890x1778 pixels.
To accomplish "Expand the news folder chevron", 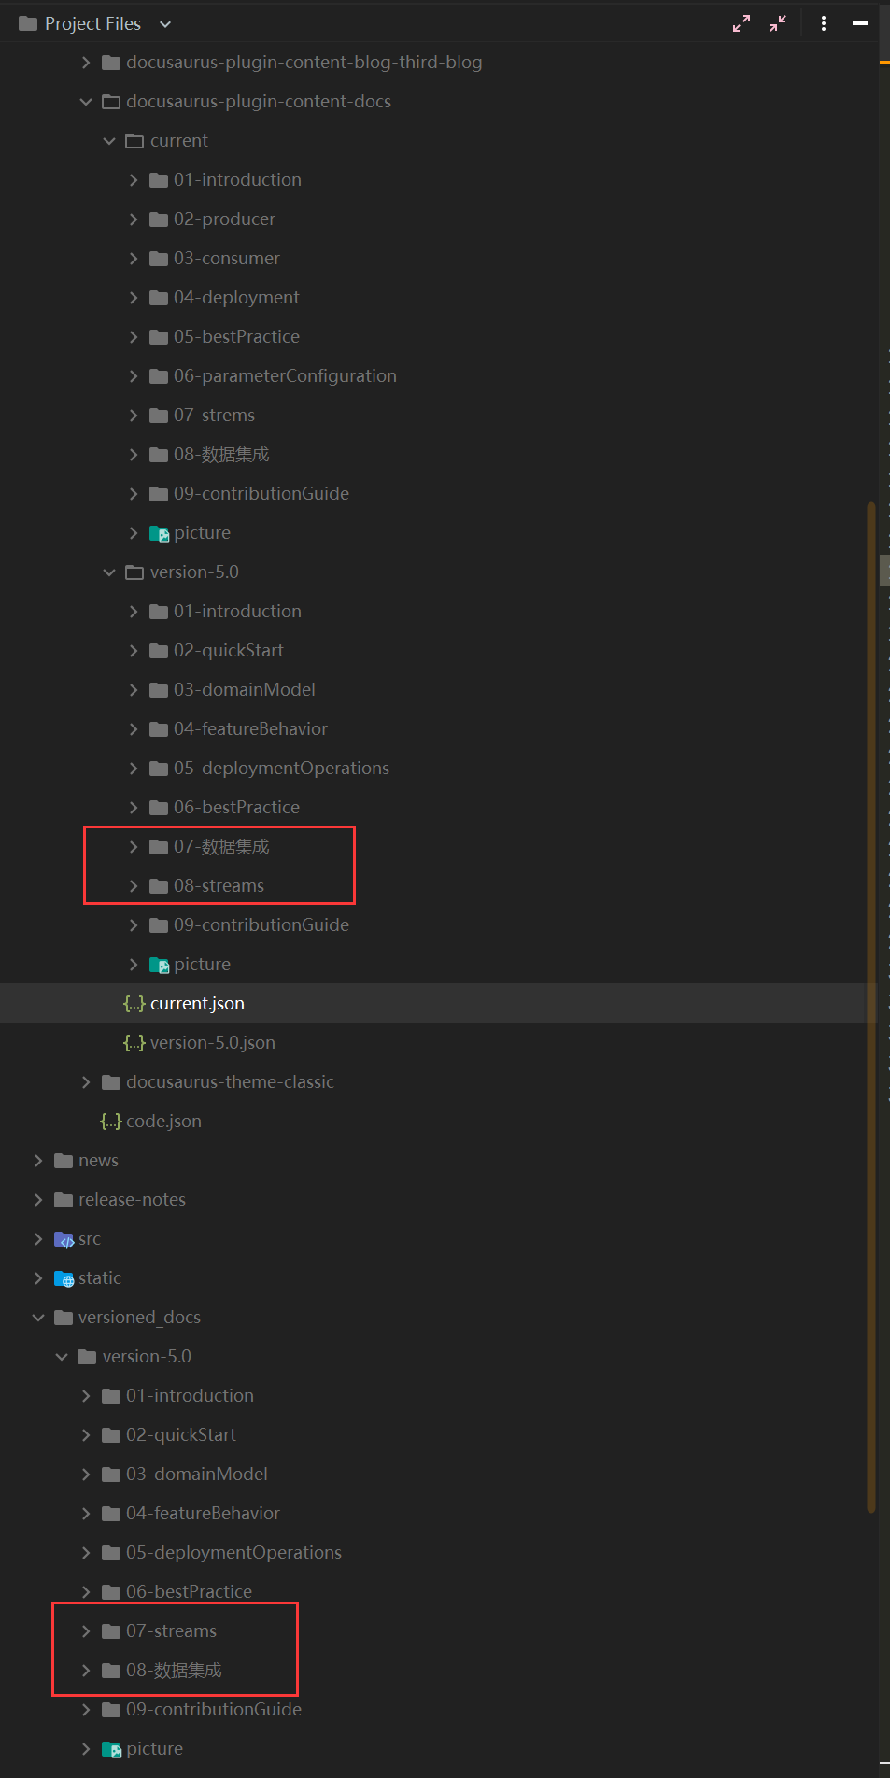I will tap(38, 1161).
